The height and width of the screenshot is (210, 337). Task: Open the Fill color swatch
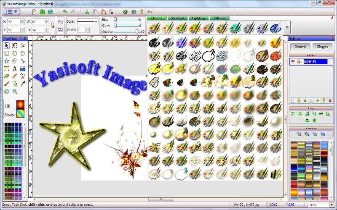click(x=20, y=105)
